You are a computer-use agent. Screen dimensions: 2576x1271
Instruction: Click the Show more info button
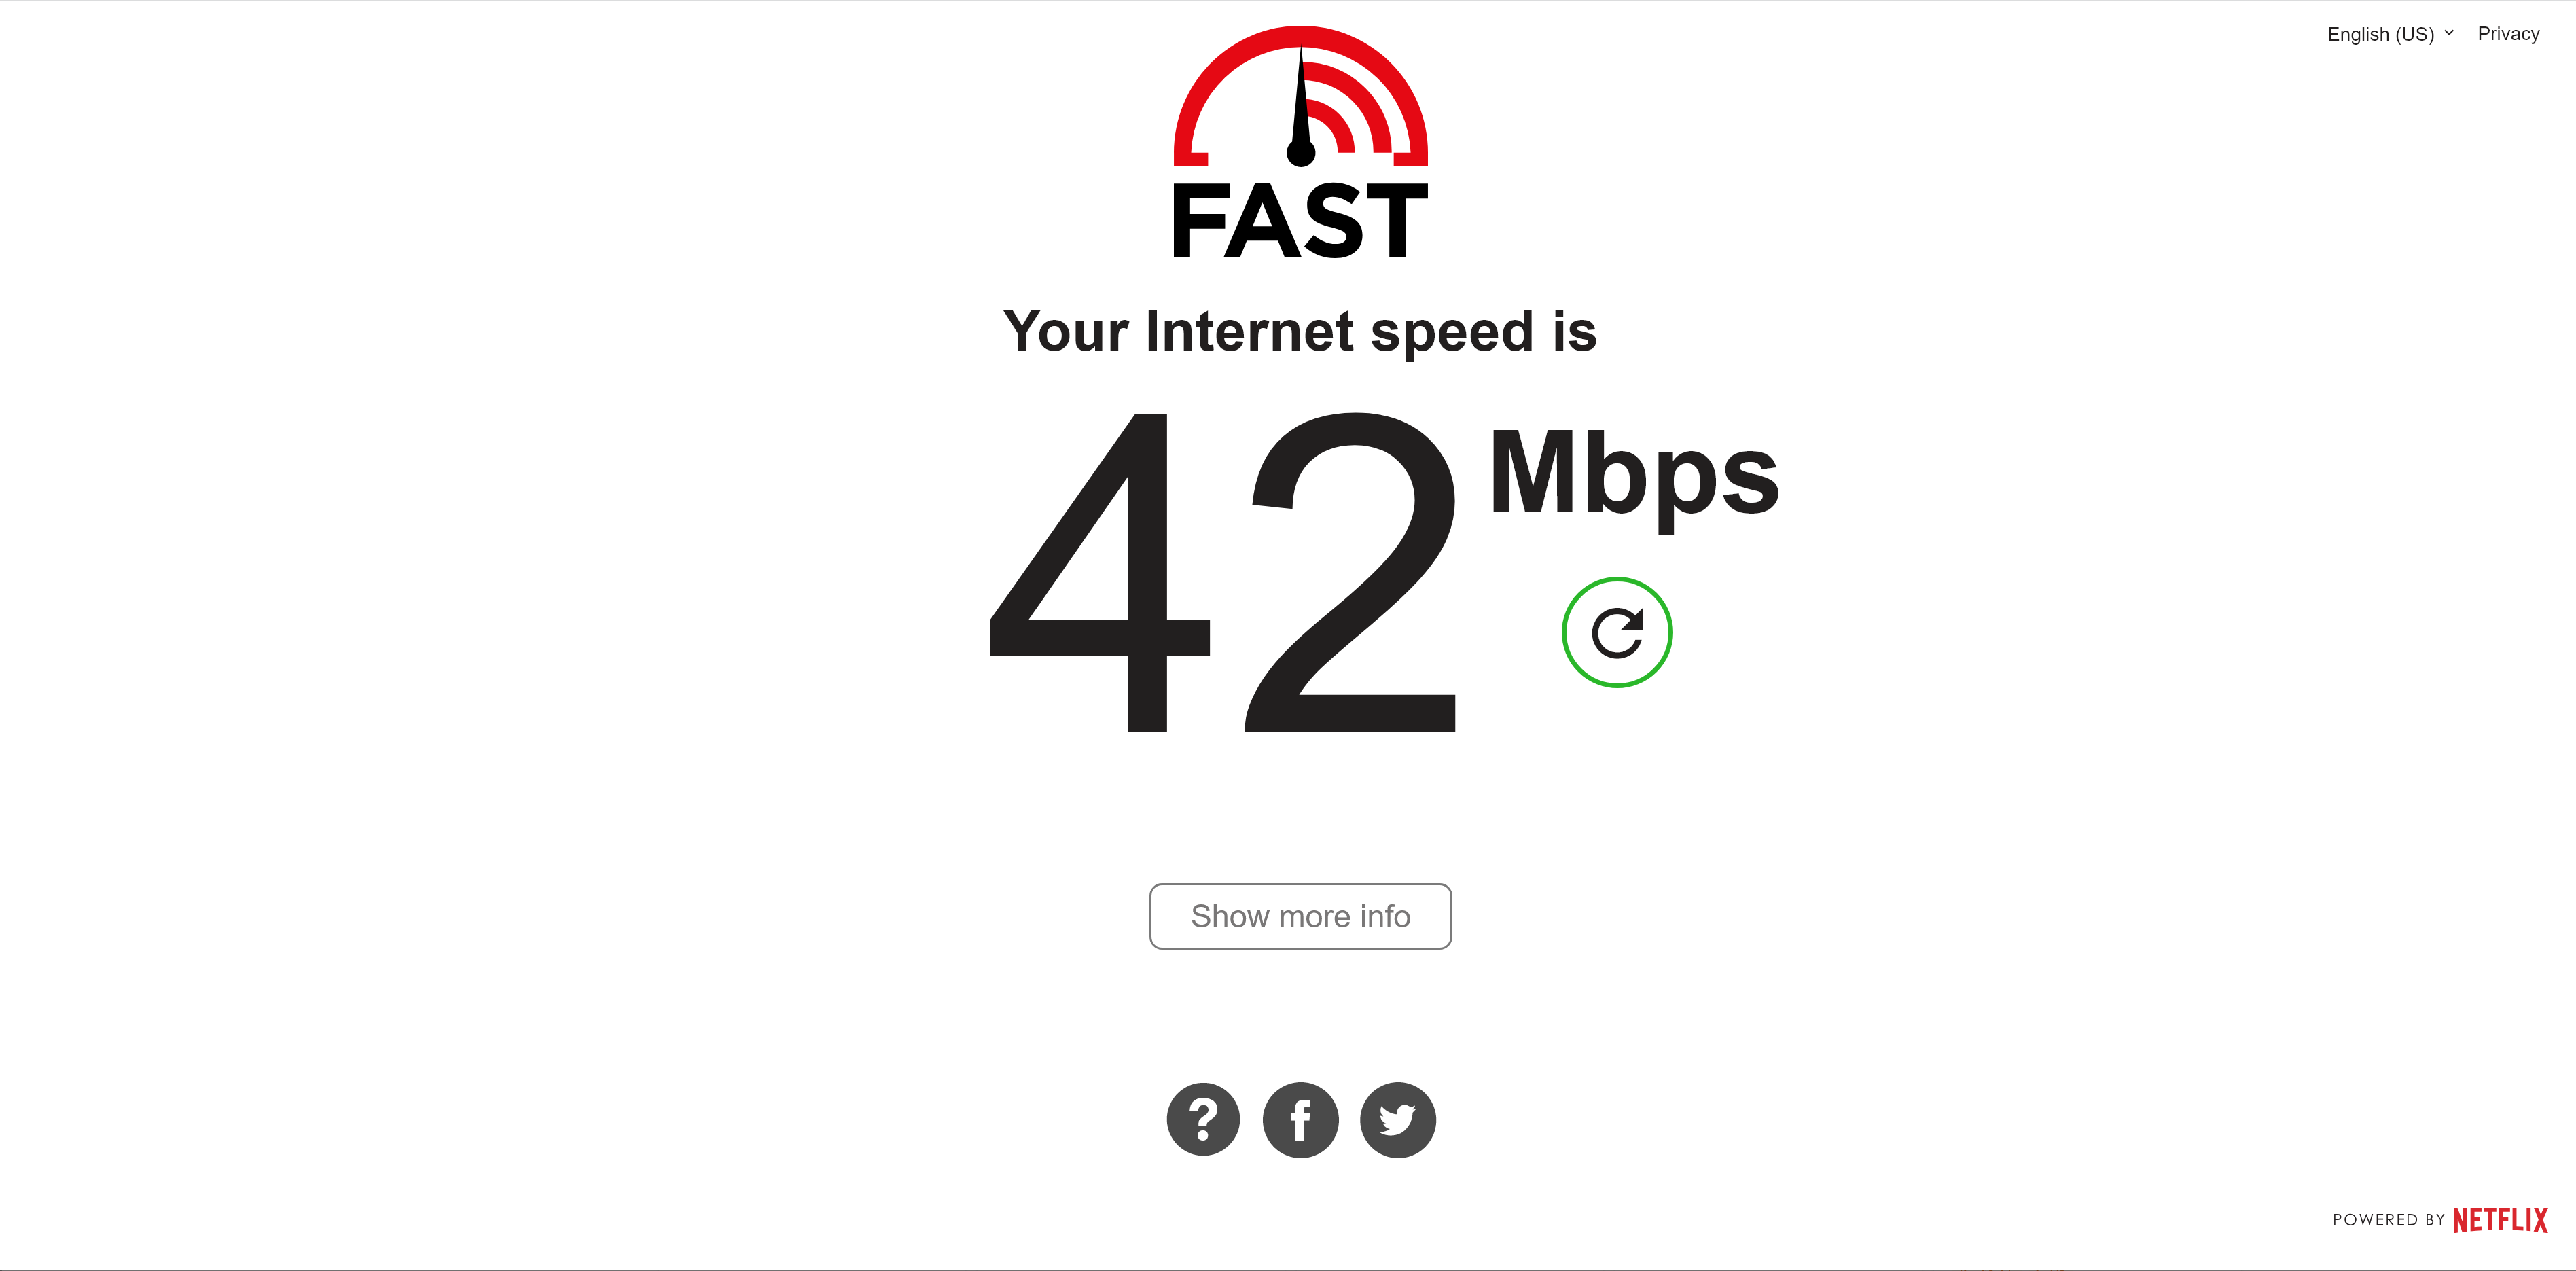click(x=1300, y=916)
